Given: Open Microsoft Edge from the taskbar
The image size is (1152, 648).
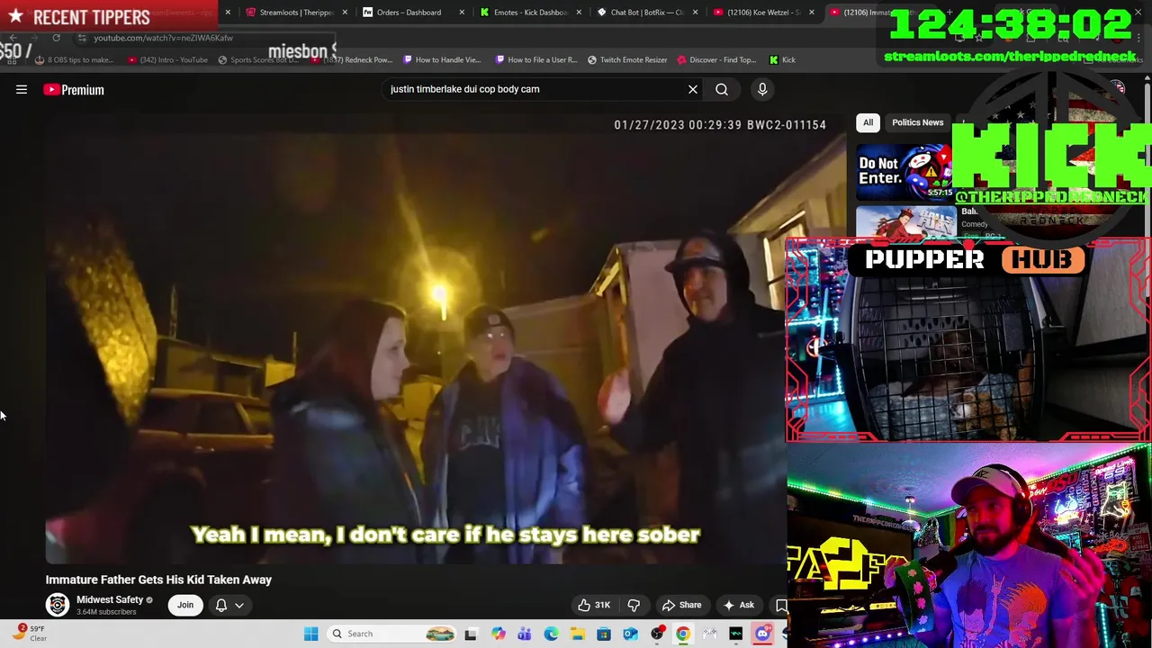Looking at the screenshot, I should point(551,634).
